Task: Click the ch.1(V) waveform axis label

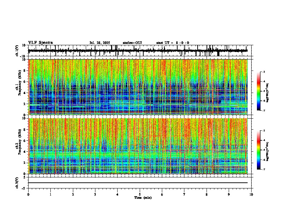Action: 17,51
